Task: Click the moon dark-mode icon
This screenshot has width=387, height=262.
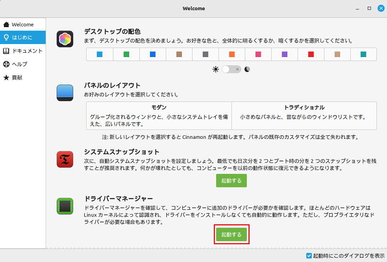Action: click(247, 69)
